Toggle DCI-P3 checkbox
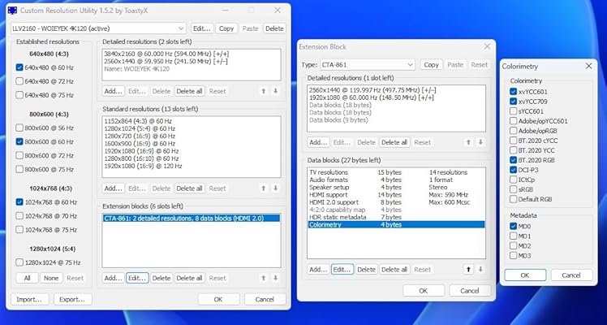607x325 pixels. (x=514, y=170)
